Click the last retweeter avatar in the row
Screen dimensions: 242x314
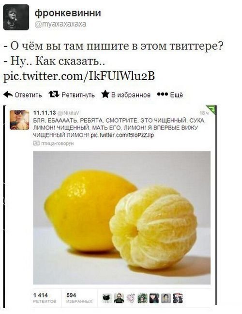[x=178, y=298]
